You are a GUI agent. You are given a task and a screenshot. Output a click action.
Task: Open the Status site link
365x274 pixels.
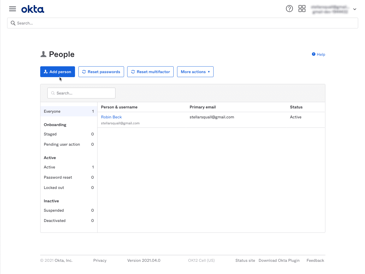[245, 260]
